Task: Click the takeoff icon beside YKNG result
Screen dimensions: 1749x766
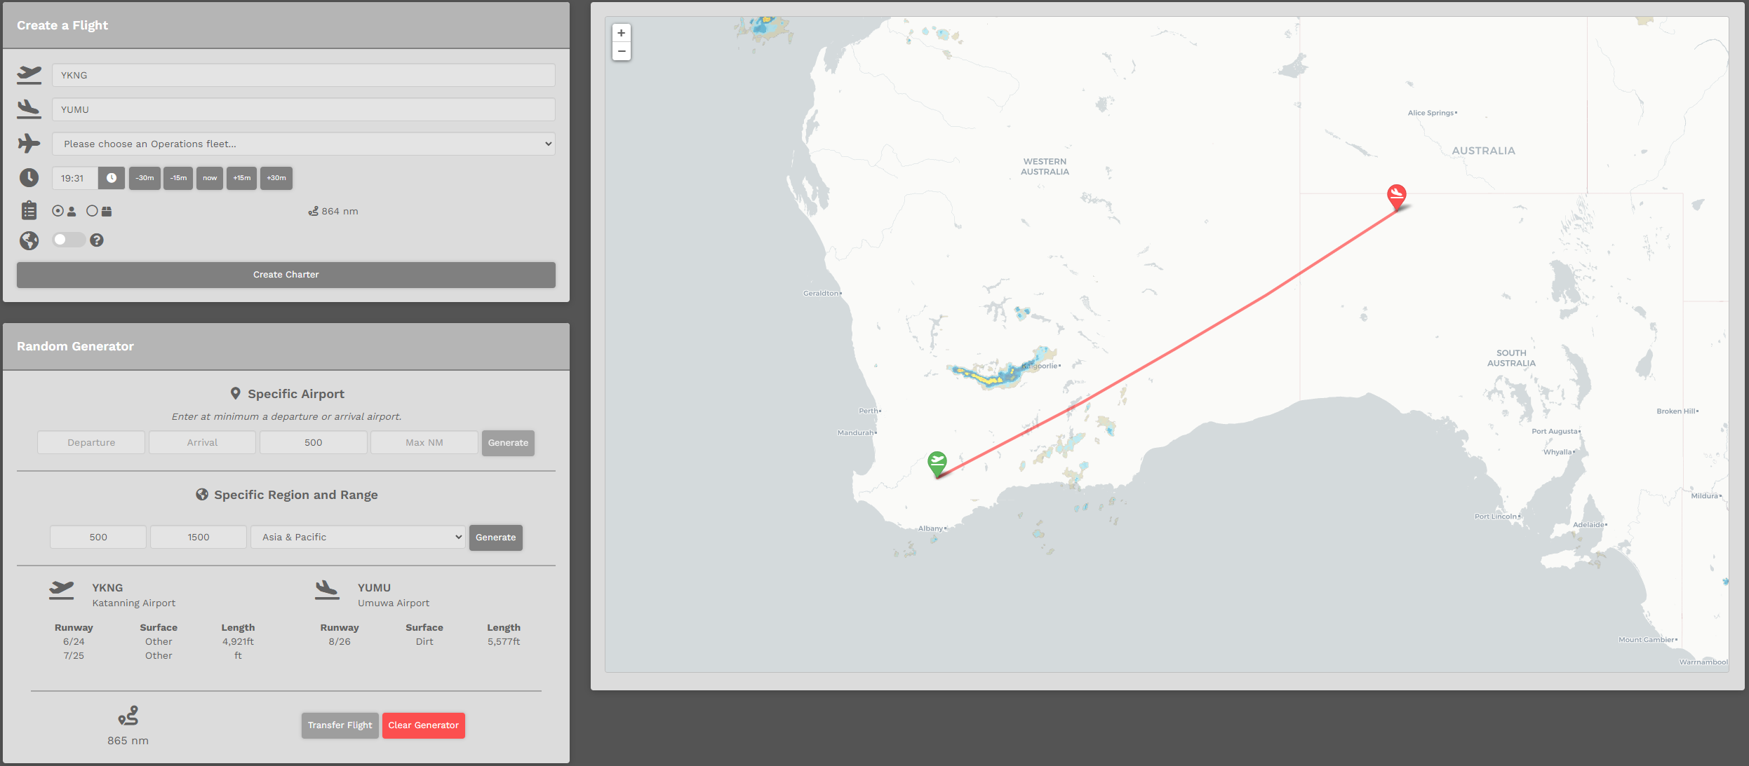Action: click(62, 590)
